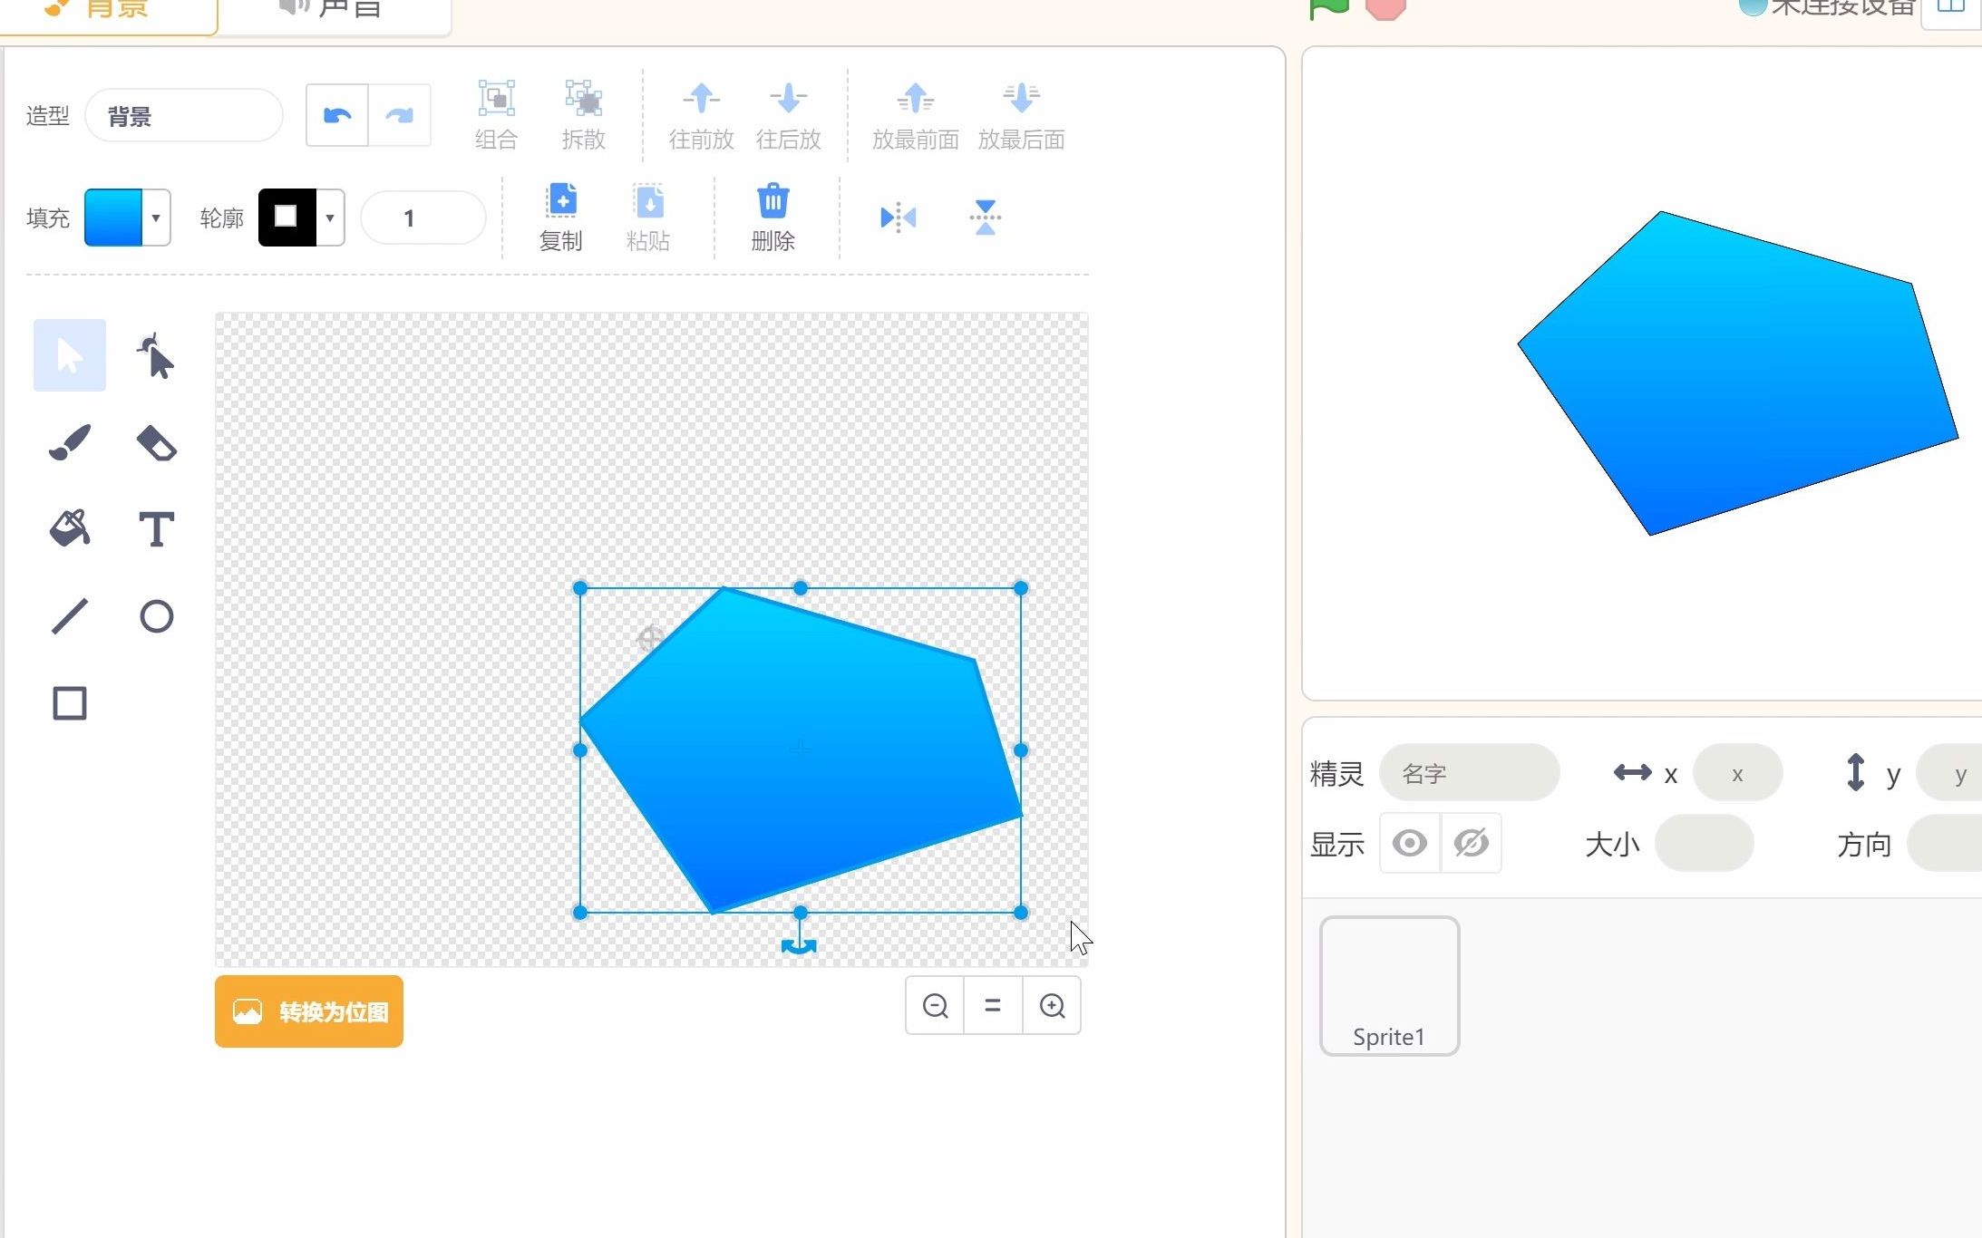The height and width of the screenshot is (1238, 1982).
Task: Click the blue pentagon on the canvas
Action: point(801,750)
